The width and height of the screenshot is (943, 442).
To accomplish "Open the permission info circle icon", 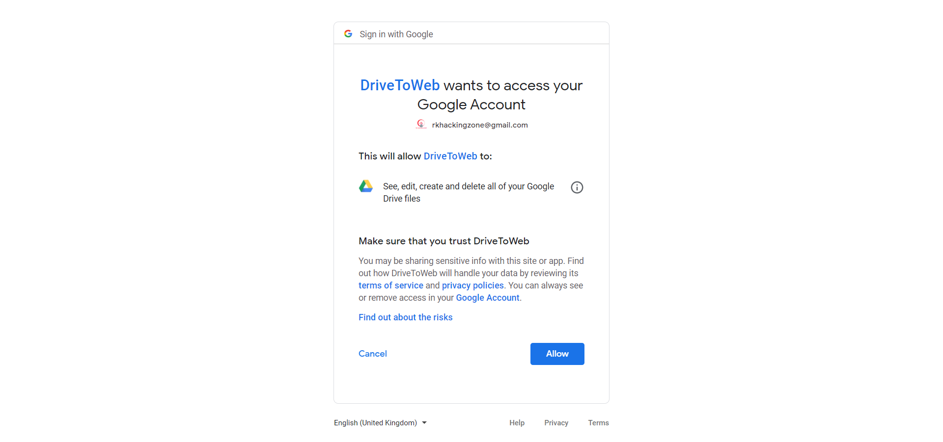I will point(577,187).
